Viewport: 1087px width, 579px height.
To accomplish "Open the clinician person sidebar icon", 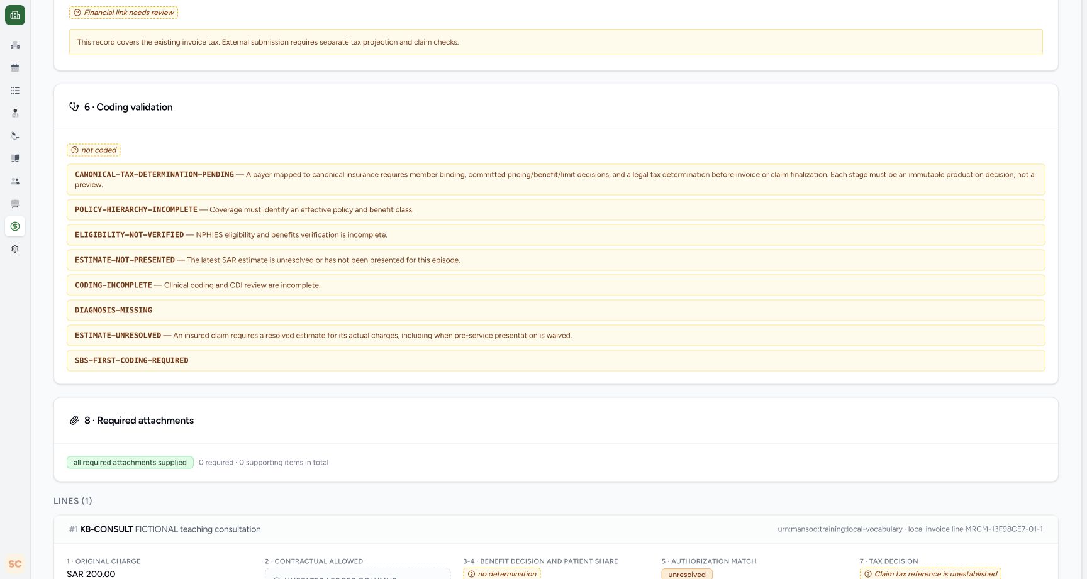I will pyautogui.click(x=15, y=113).
